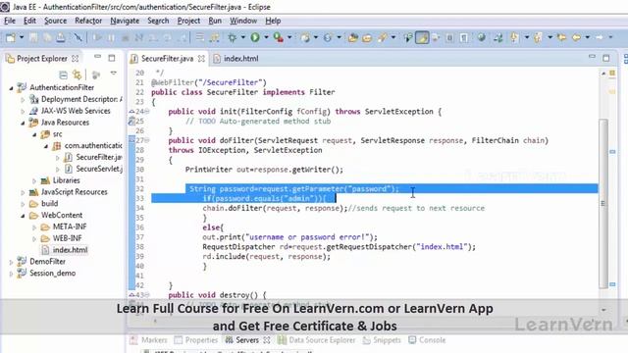Click the Last Edit Location icon
This screenshot has height=353, width=628.
561,37
